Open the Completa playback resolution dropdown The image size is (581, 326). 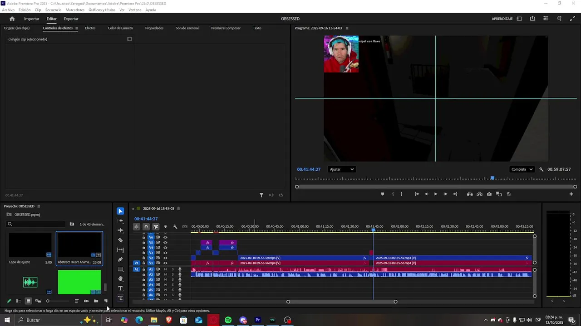pos(522,169)
